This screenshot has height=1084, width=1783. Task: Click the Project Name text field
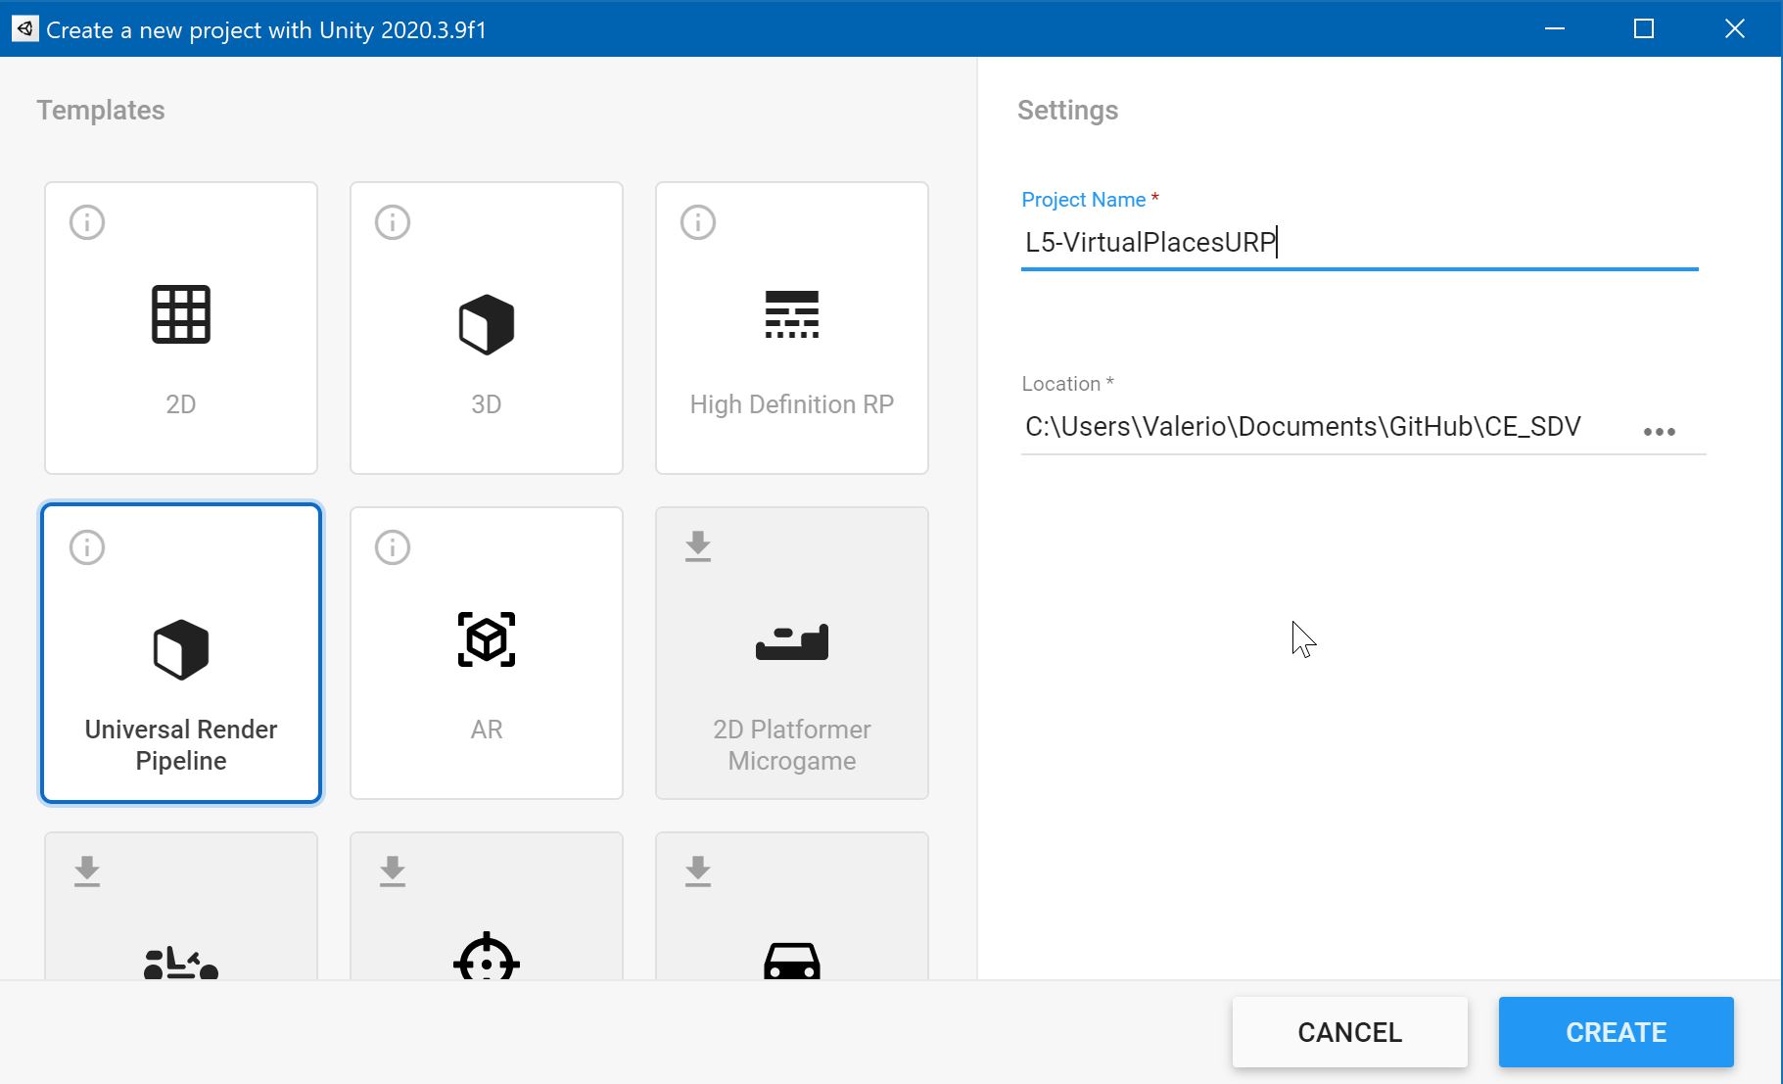click(1358, 243)
